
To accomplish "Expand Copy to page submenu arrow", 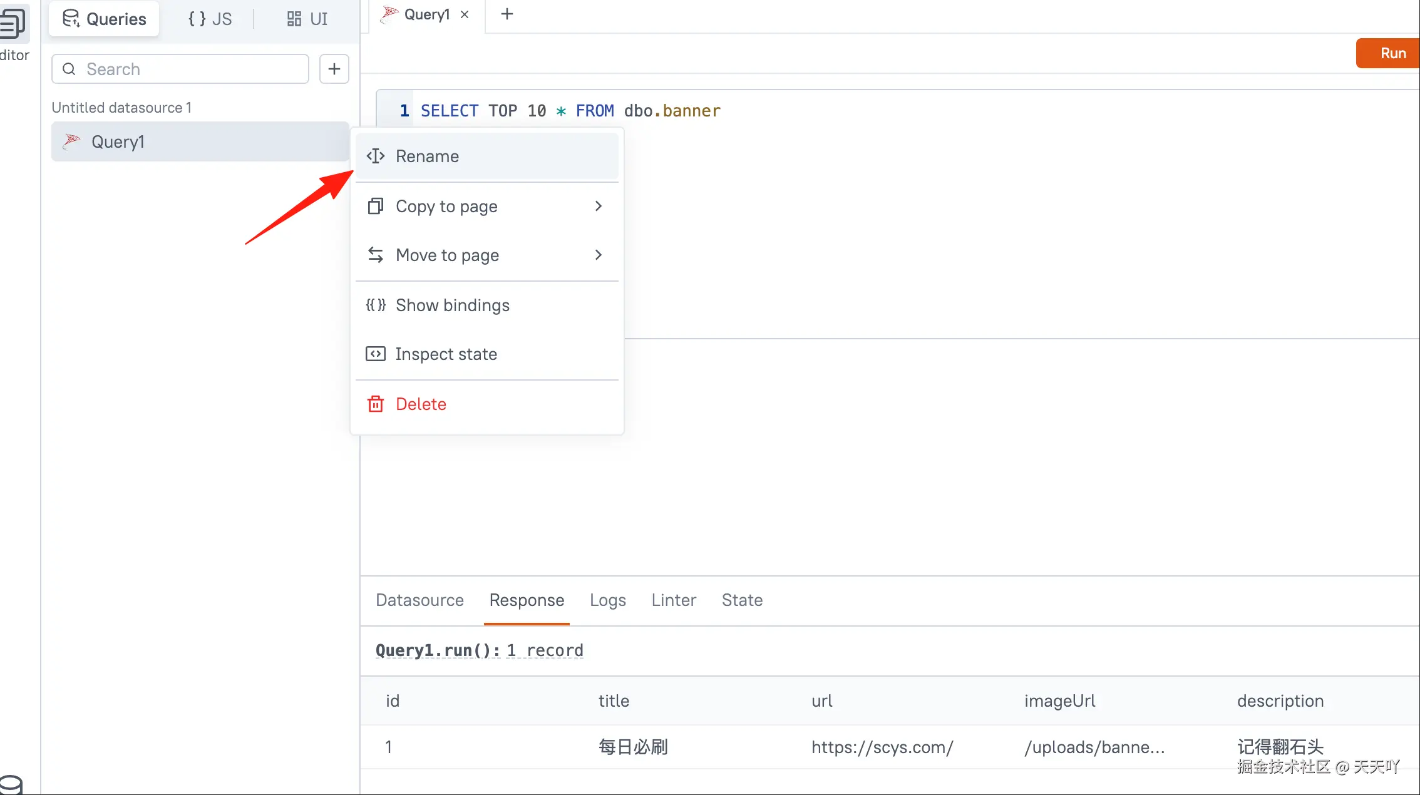I will [598, 206].
